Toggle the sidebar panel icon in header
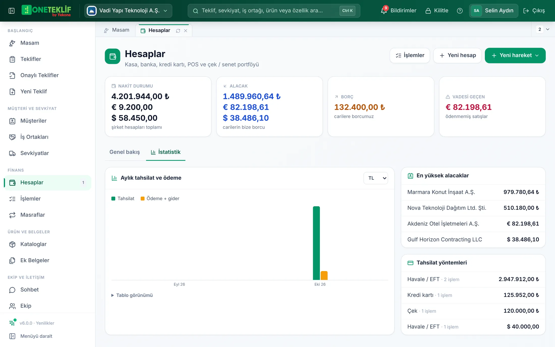This screenshot has width=555, height=347. coord(12,11)
